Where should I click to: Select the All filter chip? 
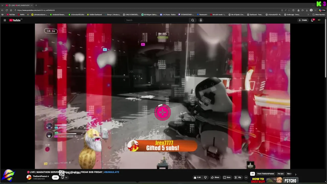click(252, 174)
